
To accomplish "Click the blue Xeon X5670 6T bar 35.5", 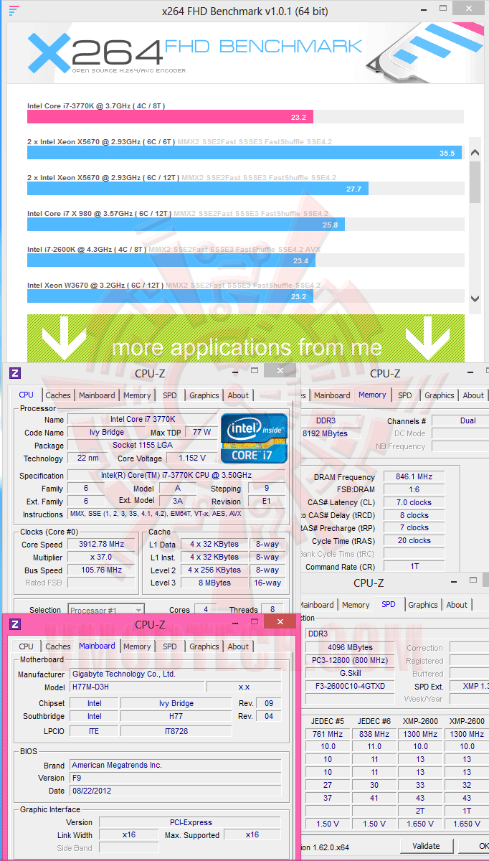I will (244, 153).
